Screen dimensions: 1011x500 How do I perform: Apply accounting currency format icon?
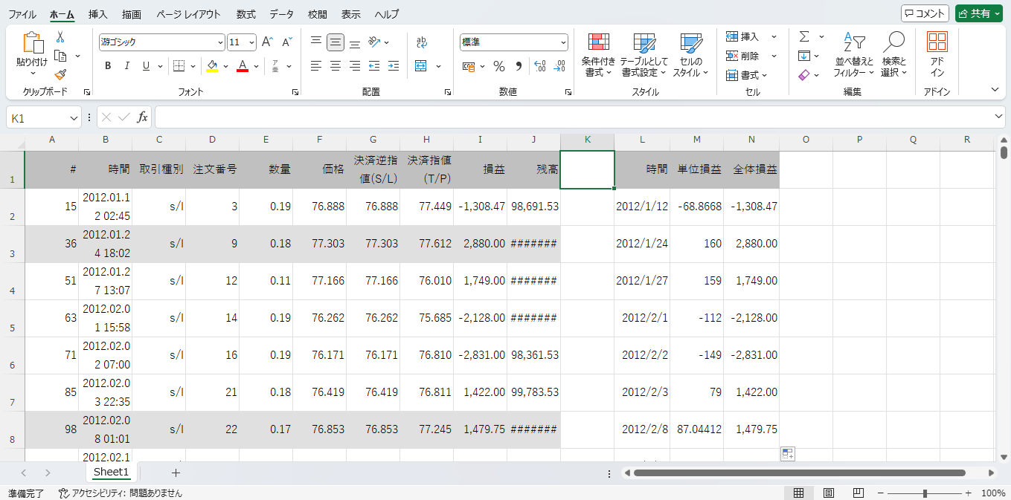[469, 66]
